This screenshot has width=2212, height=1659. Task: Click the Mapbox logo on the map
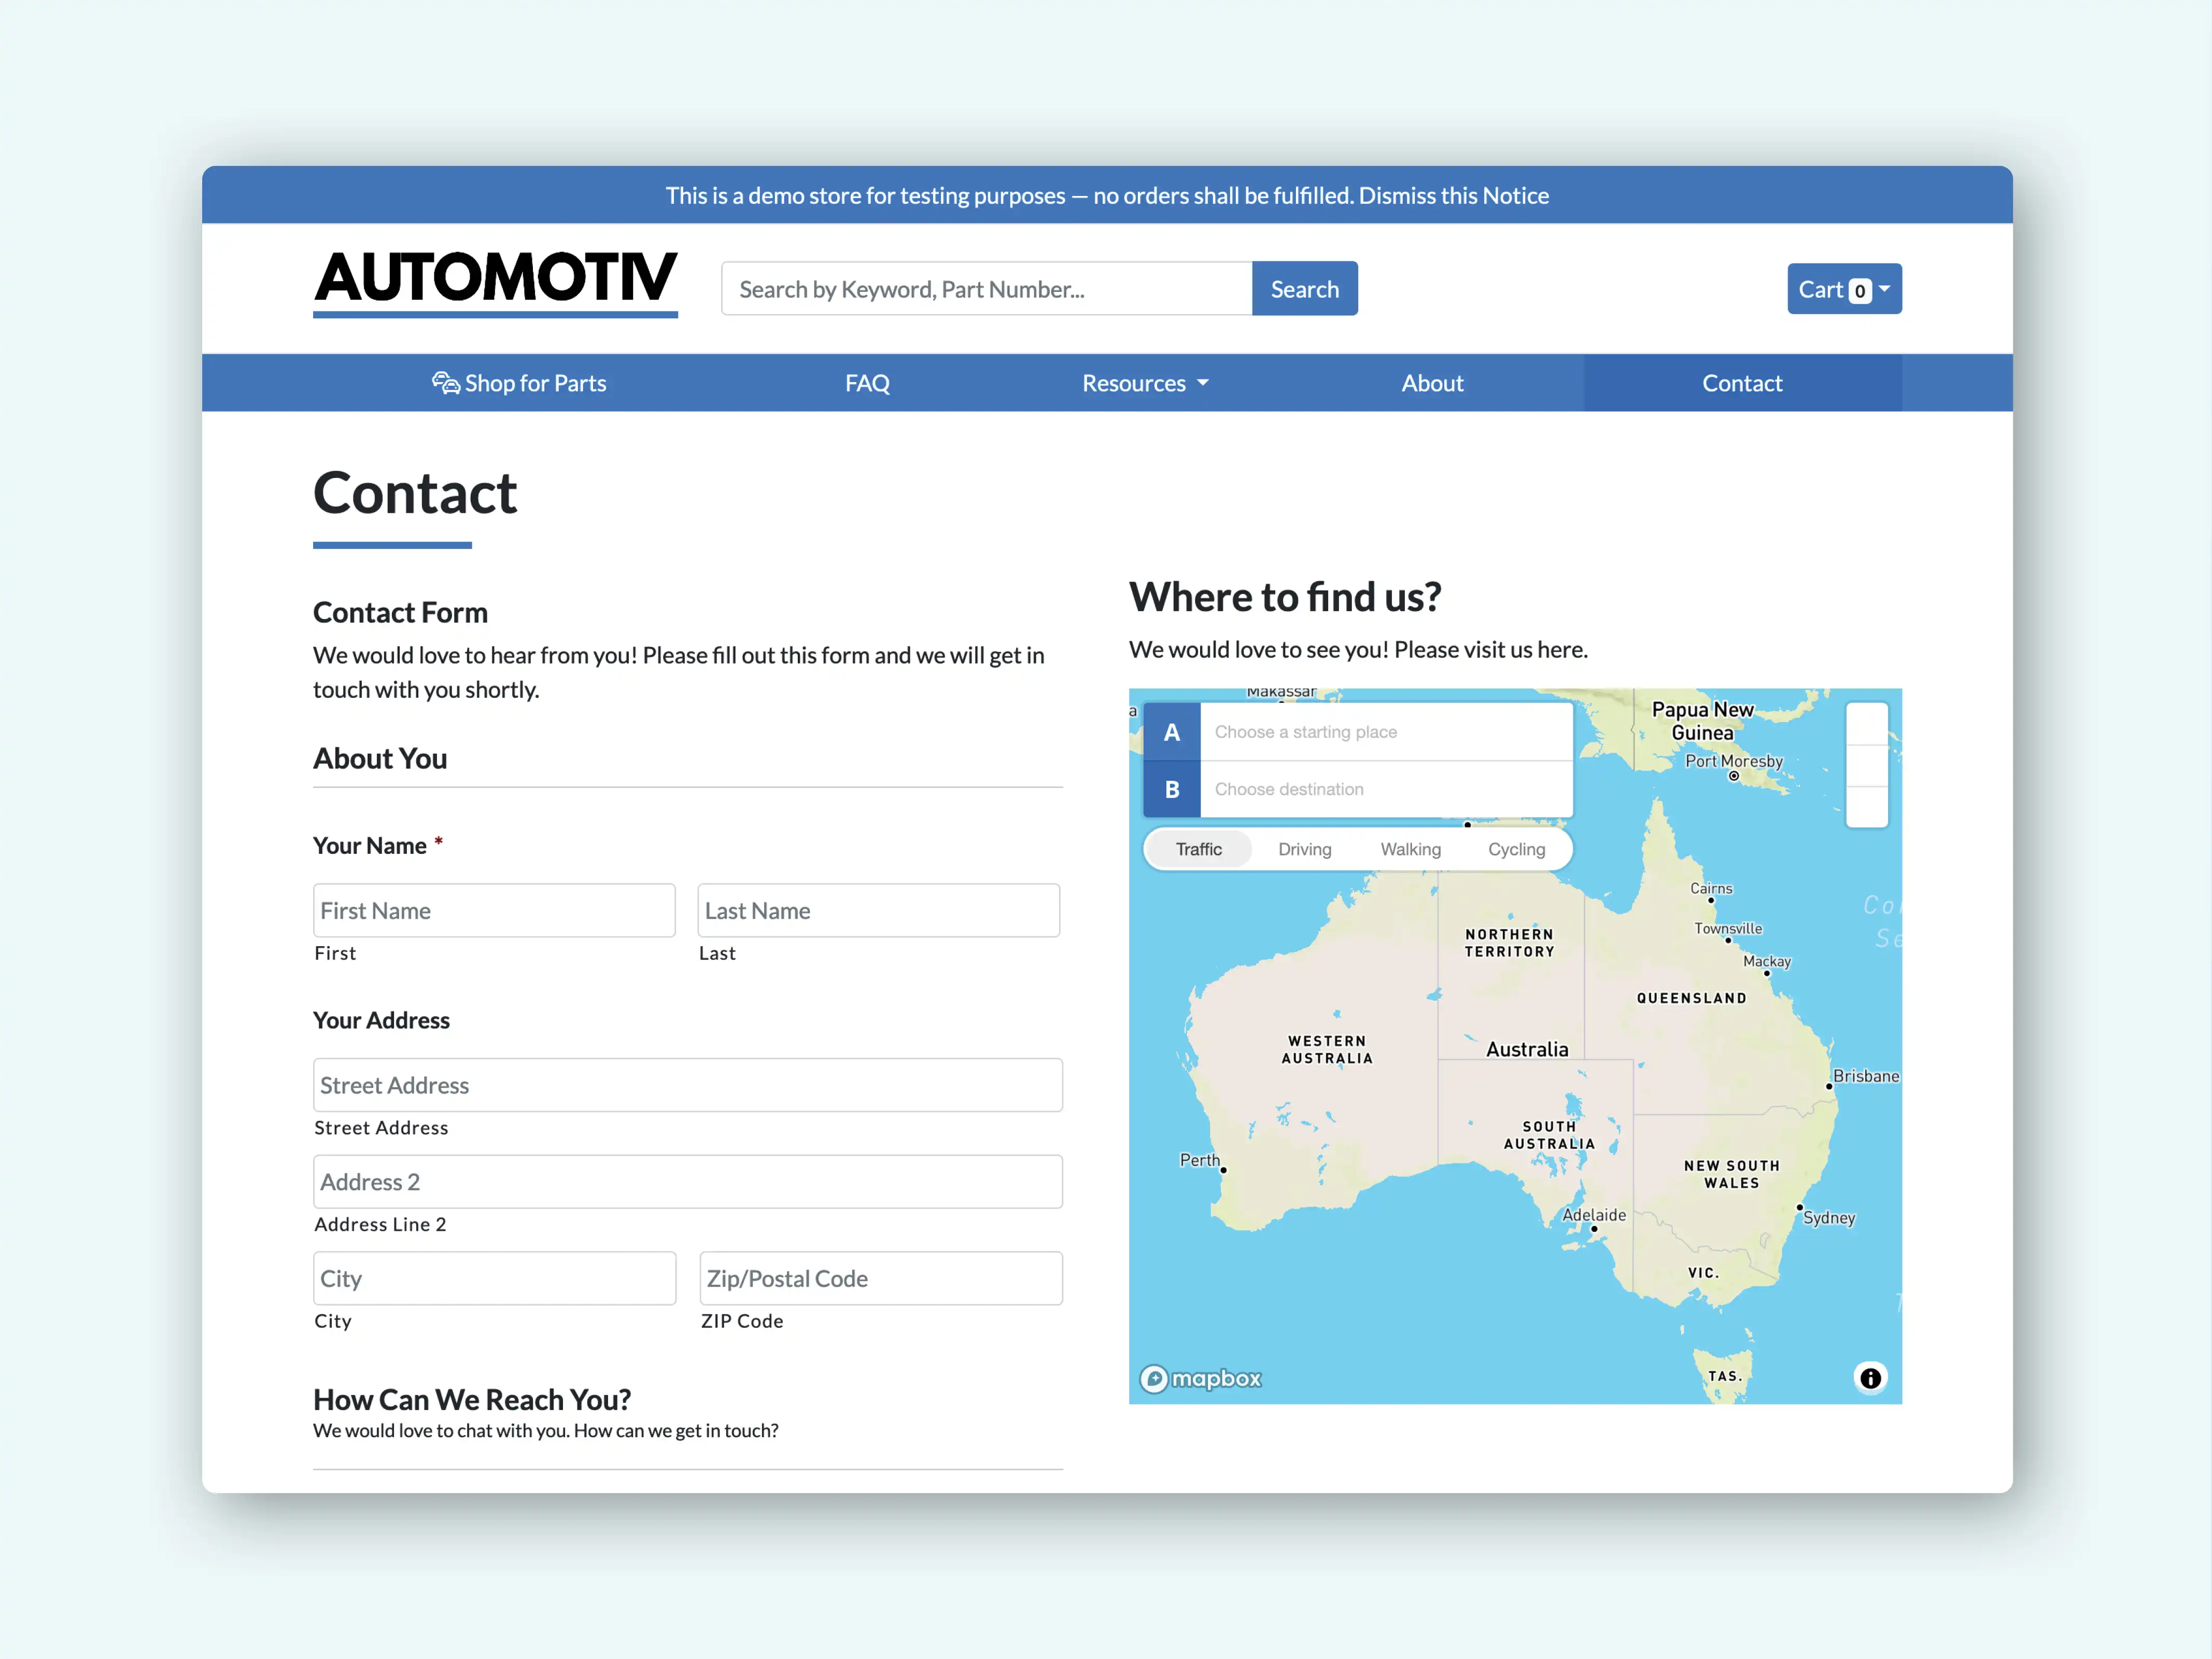tap(1200, 1379)
